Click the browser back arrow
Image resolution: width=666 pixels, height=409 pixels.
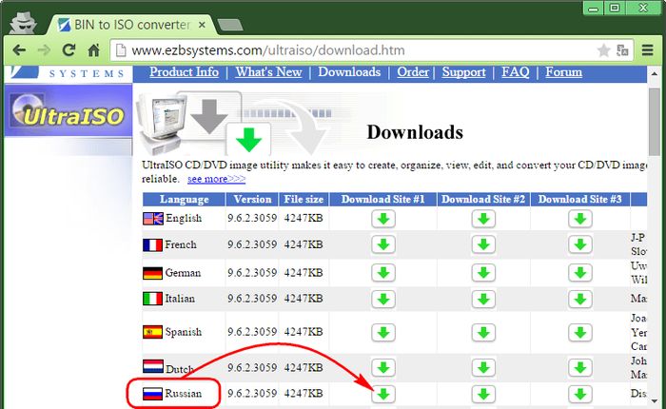tap(19, 49)
